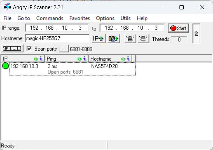Image resolution: width=213 pixels, height=150 pixels.
Task: Maximize the Angry IP Scanner window
Action: coord(182,7)
